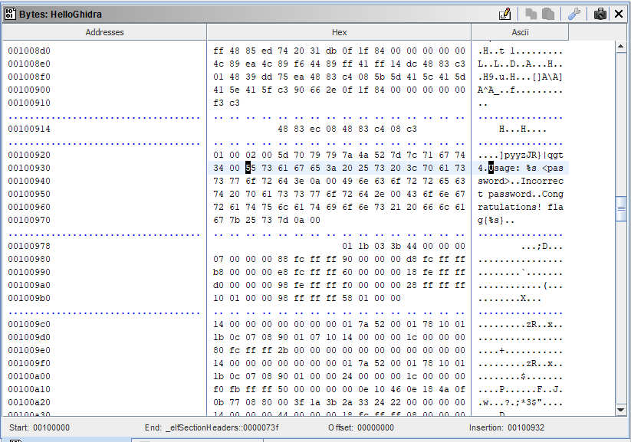Select address 00100a00
This screenshot has width=631, height=442.
29,376
